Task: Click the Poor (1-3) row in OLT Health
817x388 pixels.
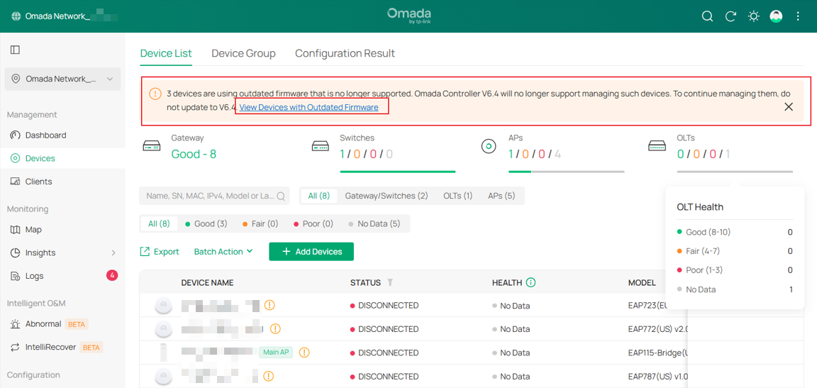Action: click(735, 270)
